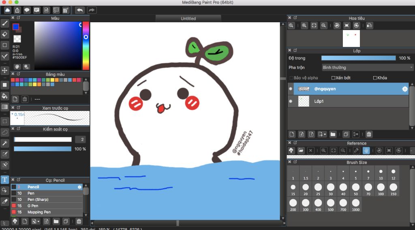
Task: Choose brush size 25
Action: 318,190
